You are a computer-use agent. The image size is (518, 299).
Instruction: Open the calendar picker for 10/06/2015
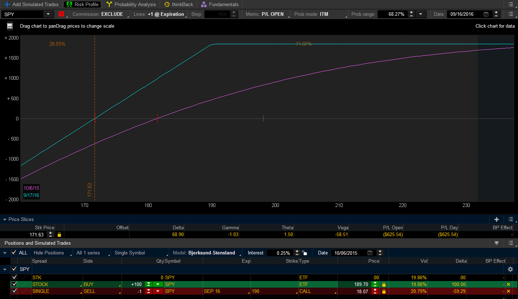[x=370, y=253]
